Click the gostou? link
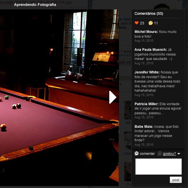 [x=169, y=154]
